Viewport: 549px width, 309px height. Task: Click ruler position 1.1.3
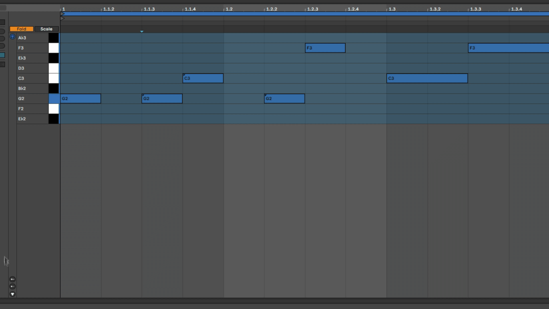click(x=149, y=9)
